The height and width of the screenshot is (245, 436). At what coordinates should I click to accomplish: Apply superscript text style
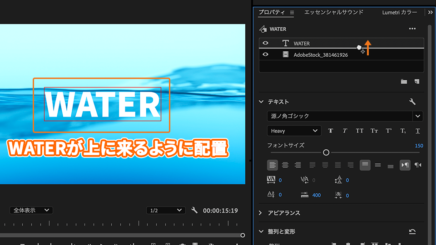coord(389,131)
